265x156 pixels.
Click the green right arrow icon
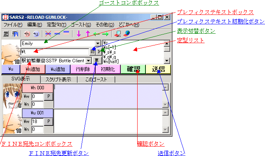tap(105, 34)
